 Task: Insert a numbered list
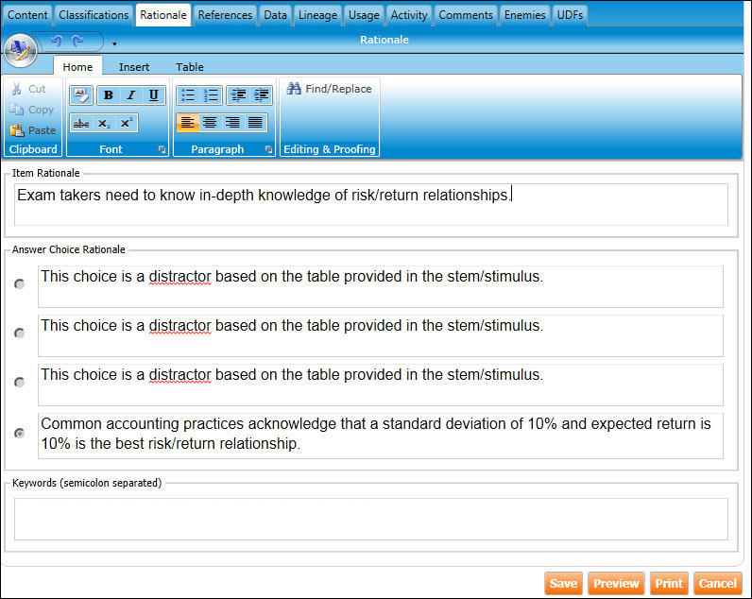[x=211, y=95]
